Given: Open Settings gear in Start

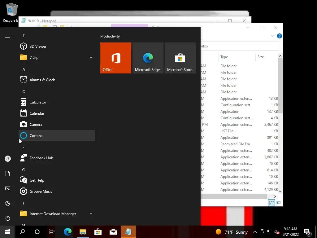Looking at the screenshot, I should pos(8,203).
